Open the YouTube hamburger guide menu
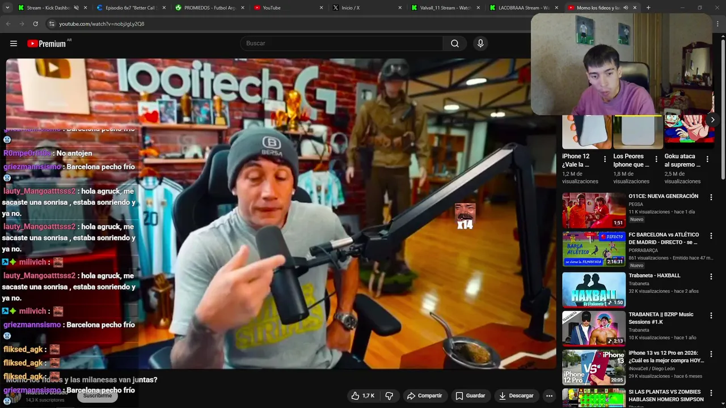Image resolution: width=726 pixels, height=408 pixels. [14, 44]
